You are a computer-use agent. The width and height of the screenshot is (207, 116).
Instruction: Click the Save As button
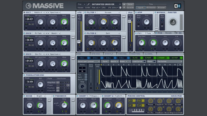[x=130, y=8]
